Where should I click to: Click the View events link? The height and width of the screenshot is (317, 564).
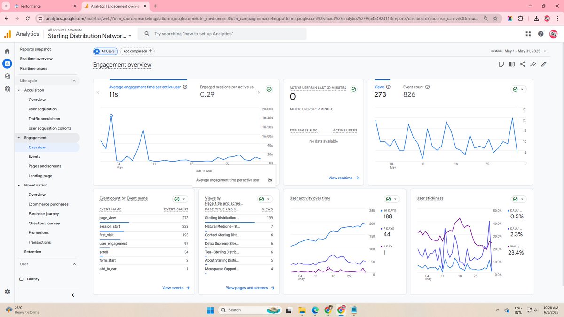pyautogui.click(x=176, y=288)
